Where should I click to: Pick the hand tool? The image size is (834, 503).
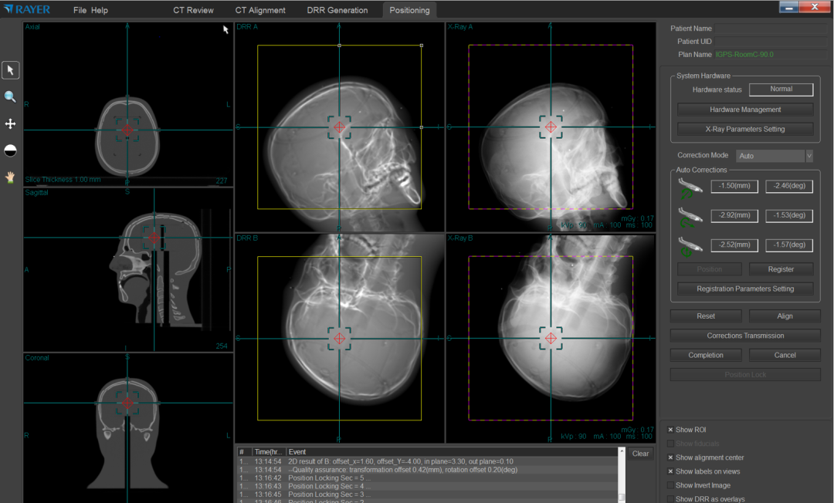click(x=11, y=177)
